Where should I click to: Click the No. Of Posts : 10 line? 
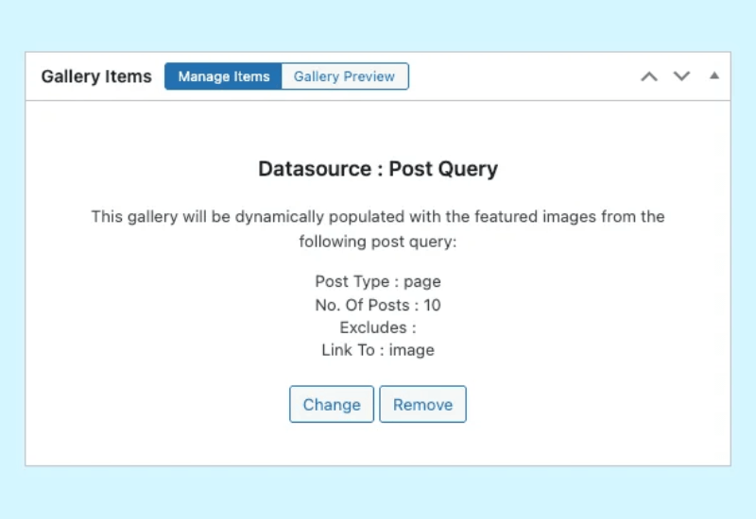[378, 305]
